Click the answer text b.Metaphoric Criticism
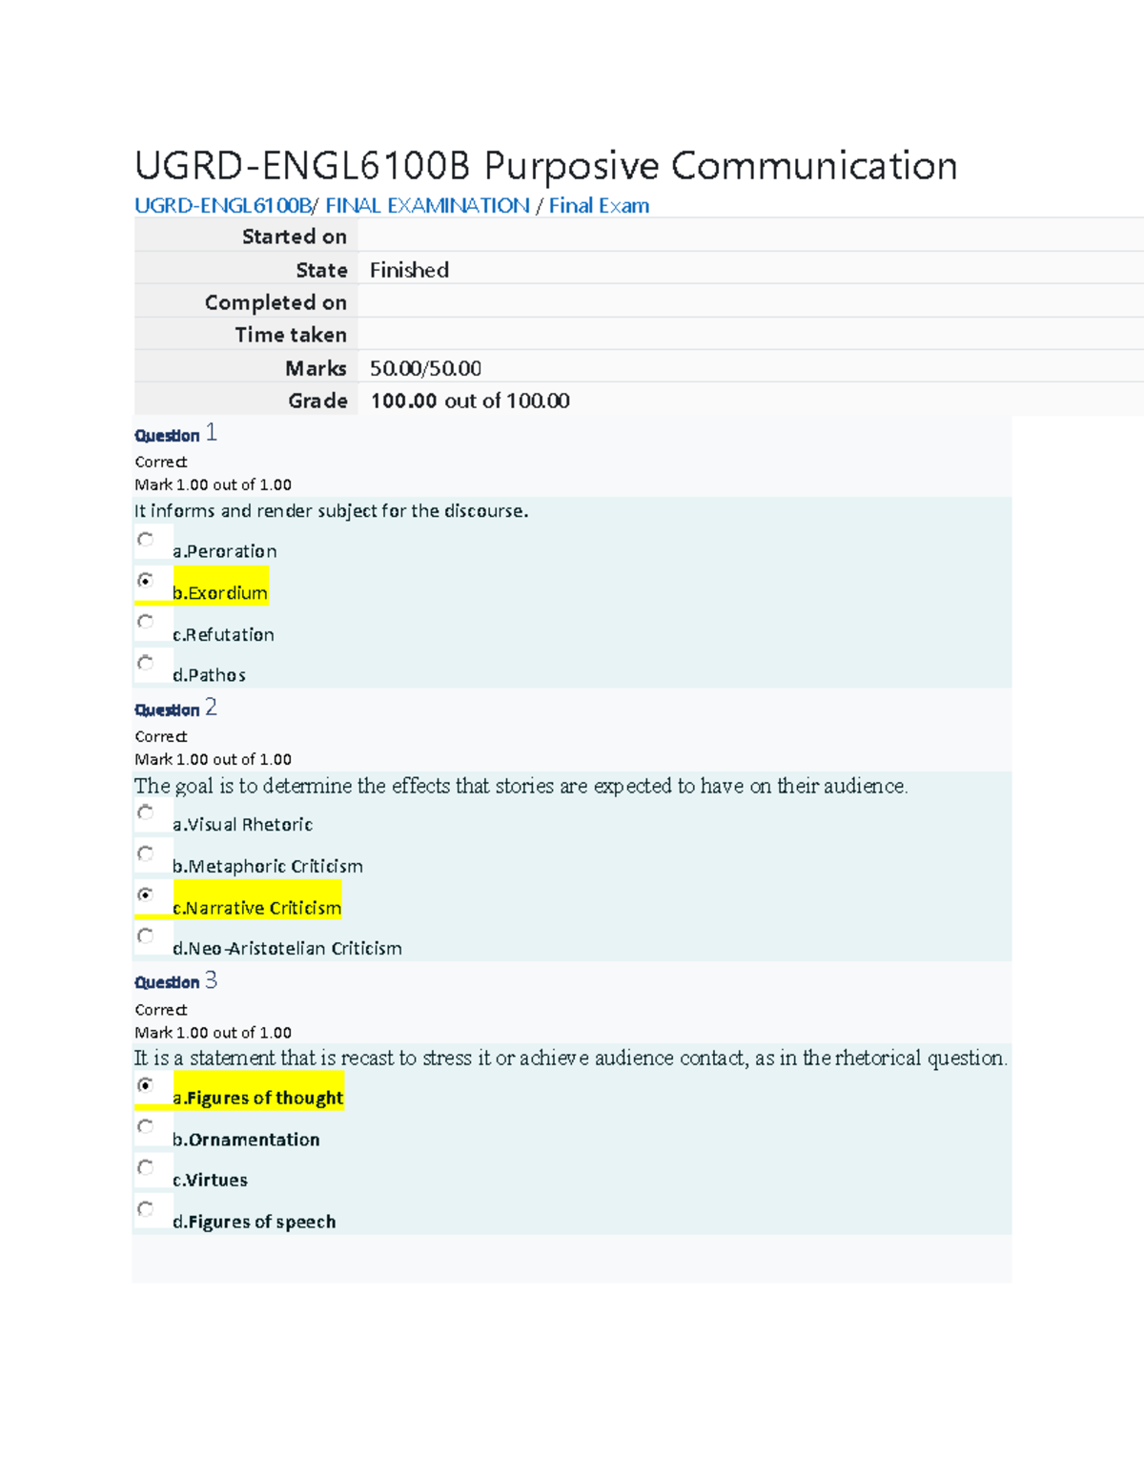This screenshot has width=1144, height=1481. point(268,867)
